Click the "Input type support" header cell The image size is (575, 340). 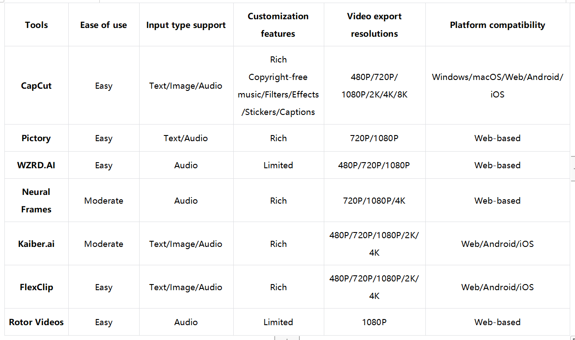tap(186, 25)
